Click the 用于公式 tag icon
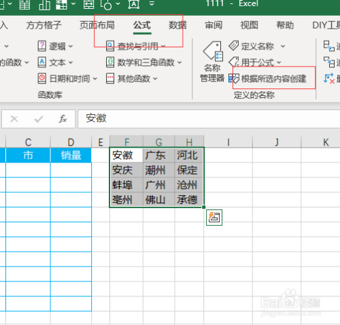Image resolution: width=340 pixels, height=325 pixels. pos(234,62)
